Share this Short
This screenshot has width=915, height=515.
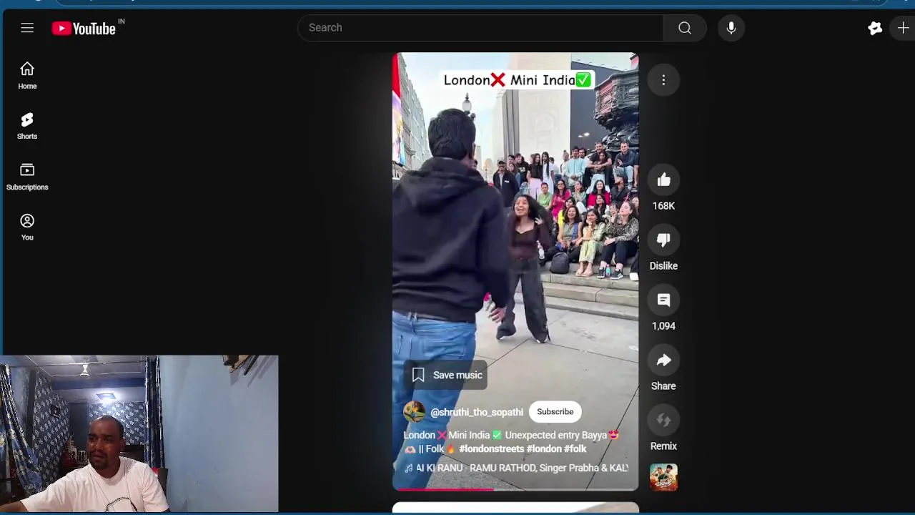click(x=663, y=360)
